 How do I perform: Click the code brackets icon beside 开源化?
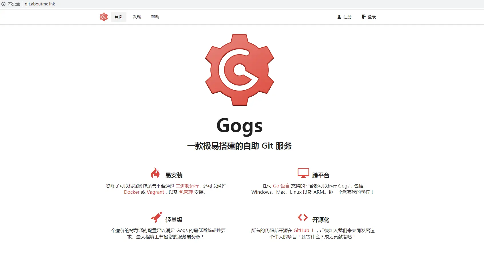click(303, 217)
